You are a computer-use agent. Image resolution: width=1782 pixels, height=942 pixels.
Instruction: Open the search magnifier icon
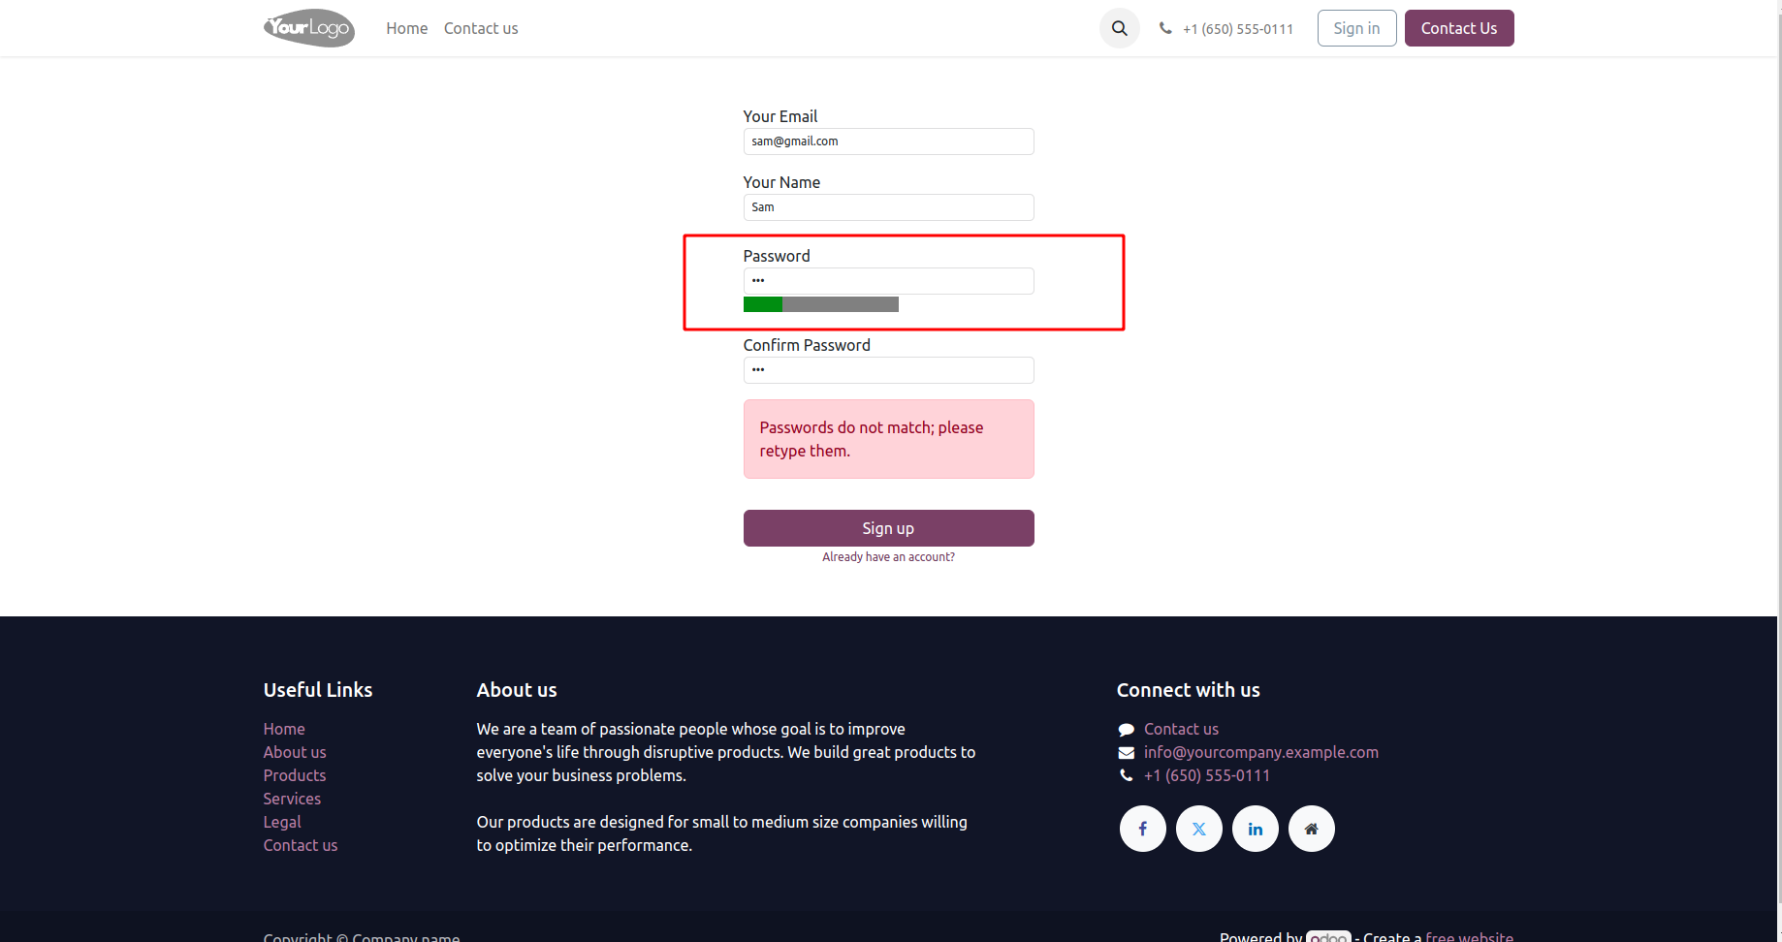pos(1119,28)
